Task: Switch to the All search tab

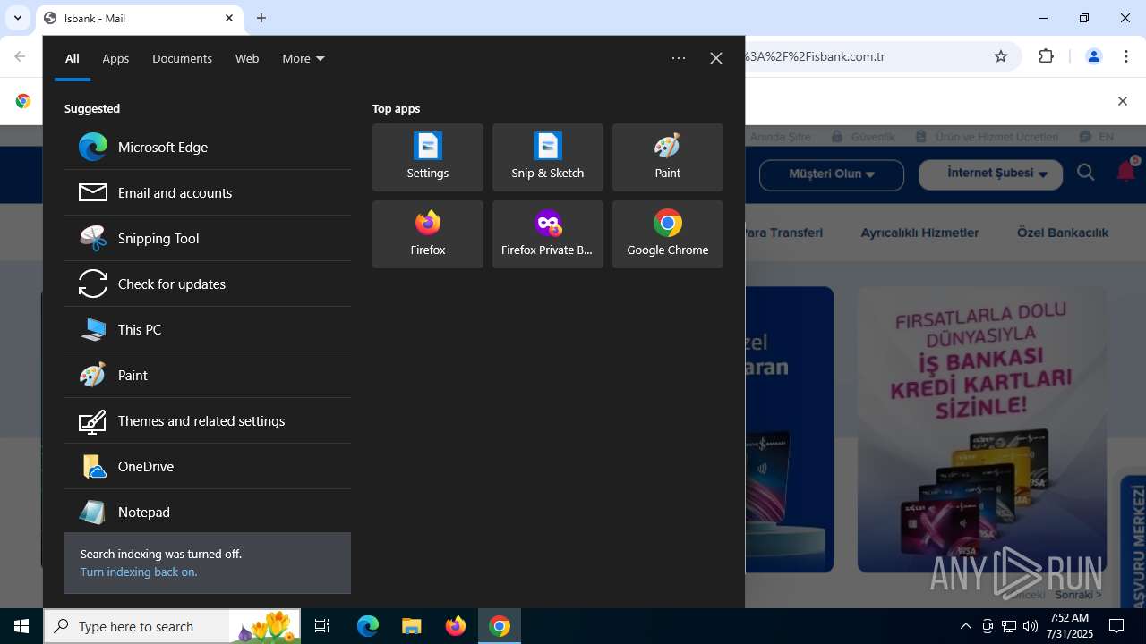Action: pos(73,58)
